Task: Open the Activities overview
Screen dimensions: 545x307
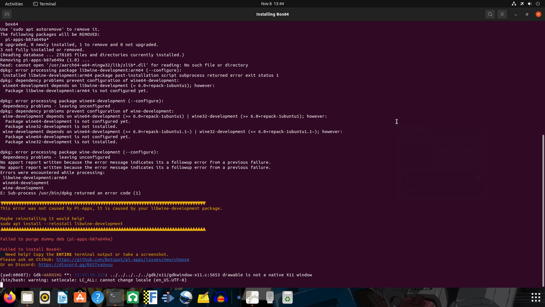Action: 14,4
